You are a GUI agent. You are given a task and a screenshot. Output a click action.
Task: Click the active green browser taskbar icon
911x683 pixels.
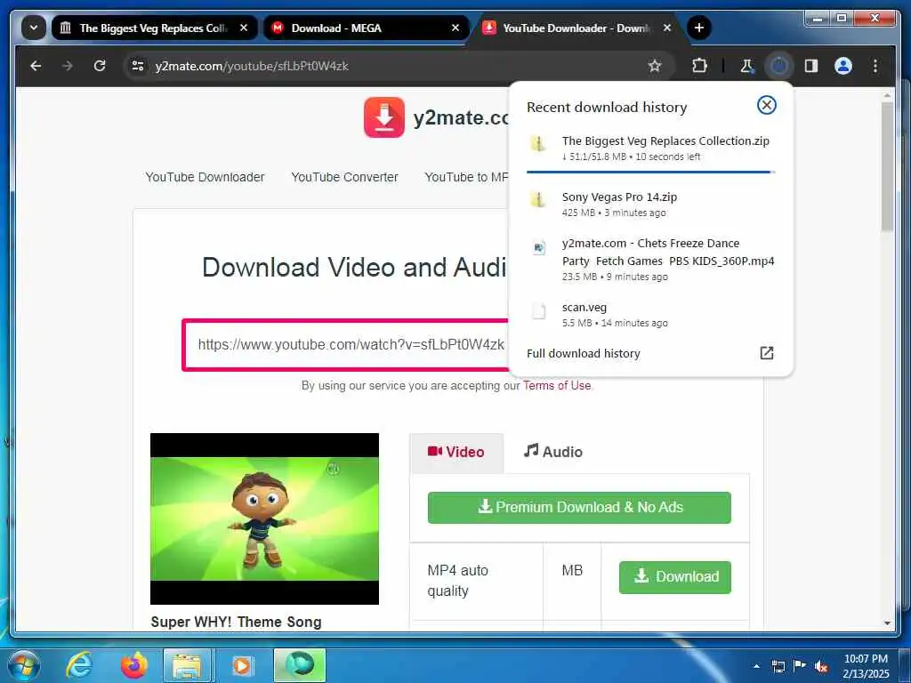[300, 665]
